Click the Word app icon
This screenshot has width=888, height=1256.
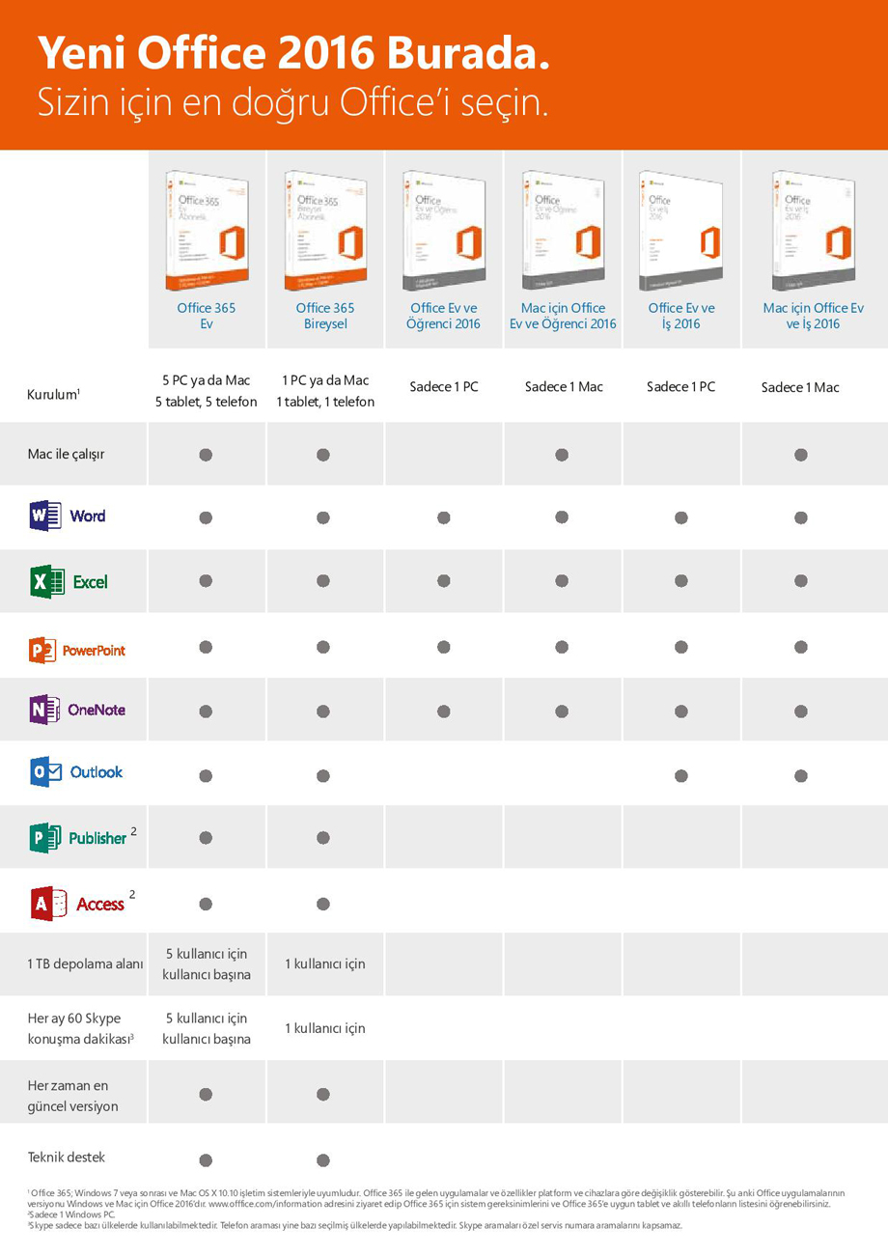[x=46, y=516]
